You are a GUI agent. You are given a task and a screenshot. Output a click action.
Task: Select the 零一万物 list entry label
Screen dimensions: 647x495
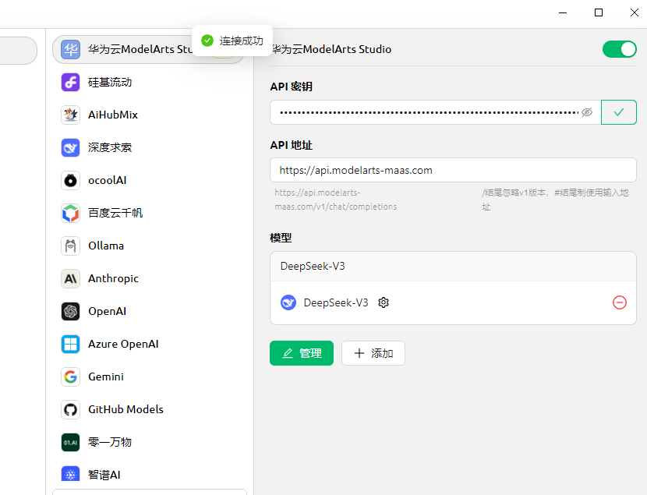pos(110,442)
